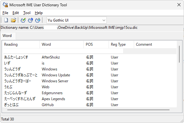Screen dimensions: 184x123
Task: Click the vertical scrollbar of word list
Action: coord(179,54)
